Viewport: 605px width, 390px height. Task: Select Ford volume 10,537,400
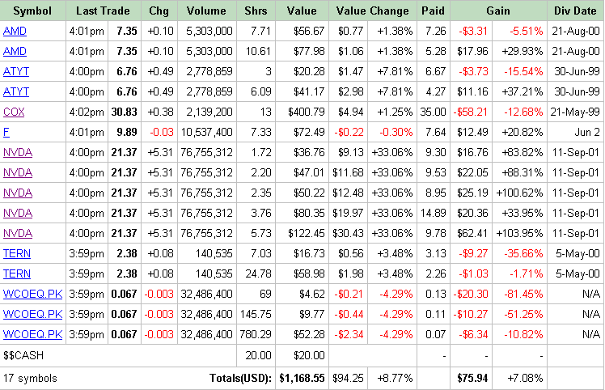[x=207, y=132]
